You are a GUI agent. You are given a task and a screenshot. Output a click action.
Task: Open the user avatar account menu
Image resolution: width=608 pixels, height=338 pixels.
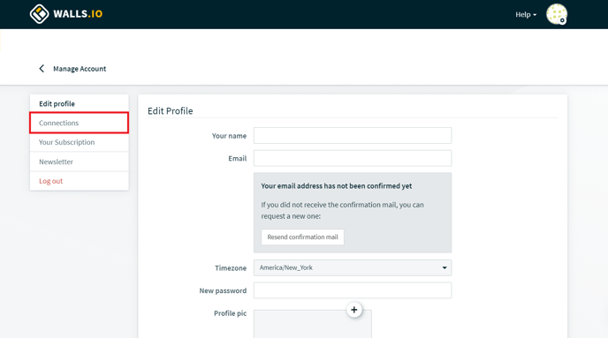(x=557, y=14)
